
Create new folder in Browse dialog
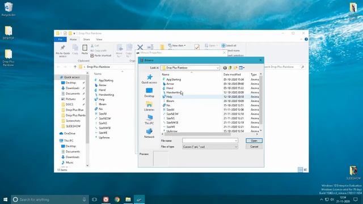coord(235,68)
